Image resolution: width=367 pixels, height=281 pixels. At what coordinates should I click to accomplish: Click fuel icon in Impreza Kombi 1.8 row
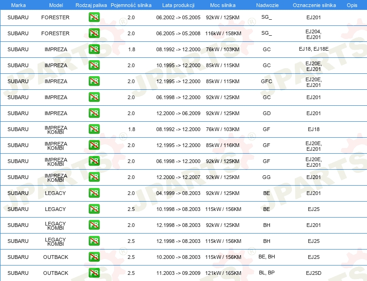click(x=94, y=129)
